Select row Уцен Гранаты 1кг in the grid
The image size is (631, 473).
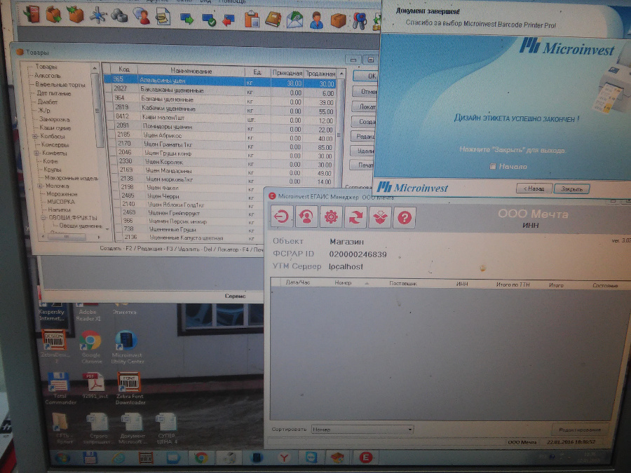(x=222, y=144)
